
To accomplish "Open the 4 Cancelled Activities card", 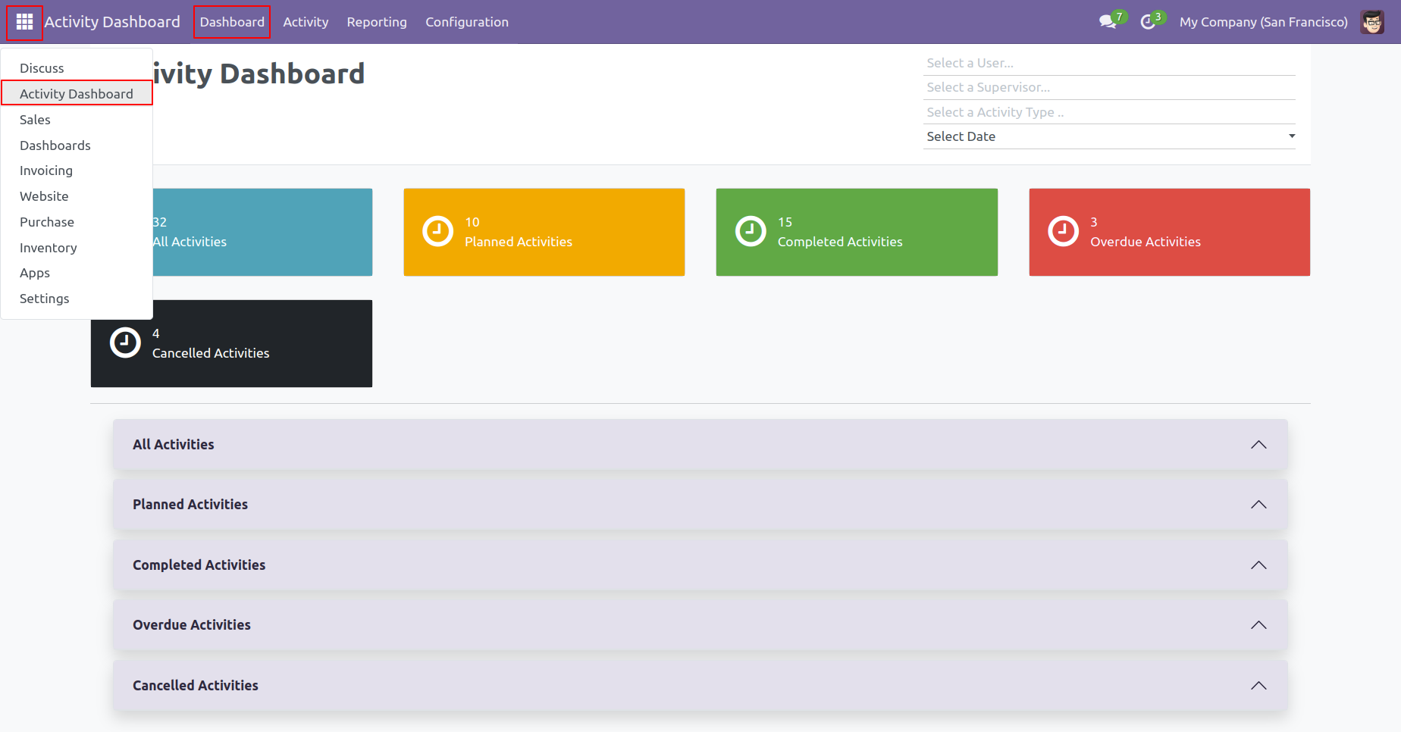I will click(231, 343).
